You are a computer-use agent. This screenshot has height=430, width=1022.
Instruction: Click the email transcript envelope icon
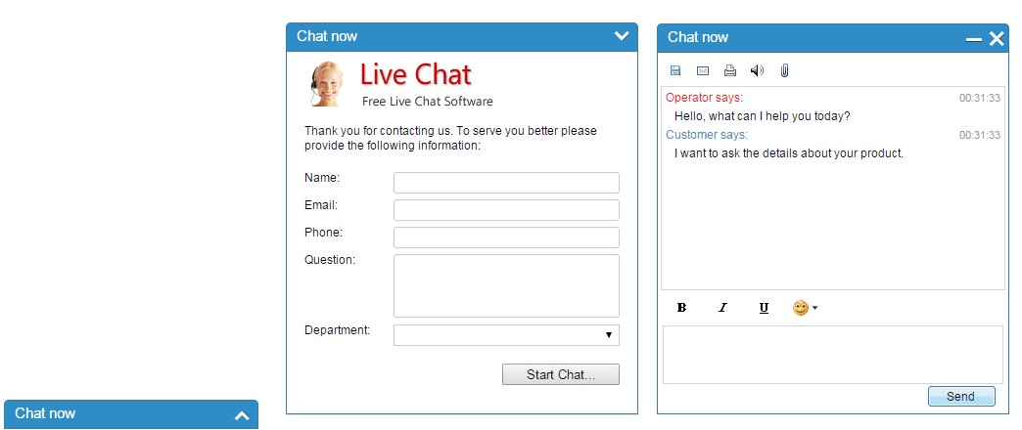coord(703,70)
